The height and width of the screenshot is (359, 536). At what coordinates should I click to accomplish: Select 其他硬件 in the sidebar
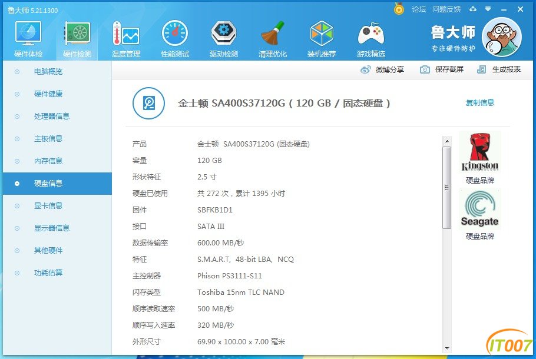48,250
